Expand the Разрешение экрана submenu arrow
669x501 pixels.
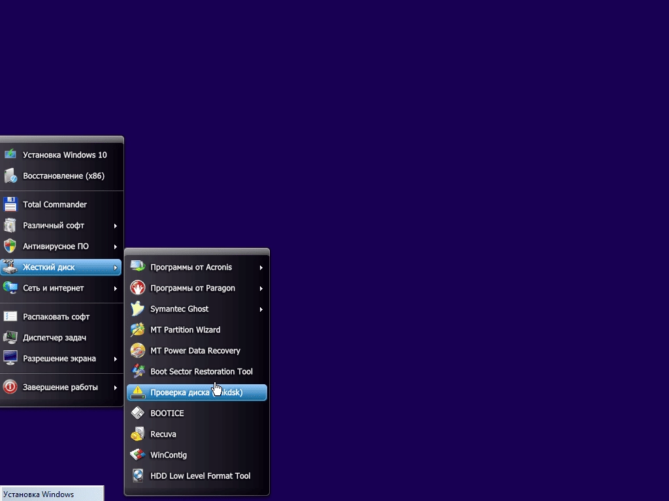[115, 359]
